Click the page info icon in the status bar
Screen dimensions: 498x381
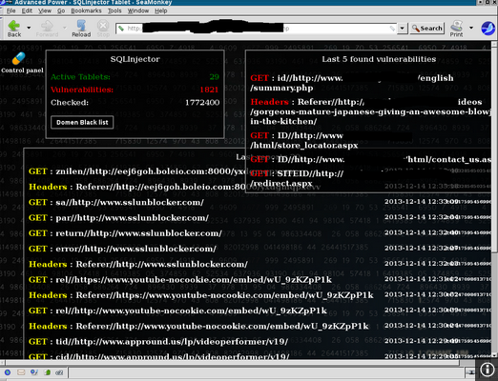click(x=487, y=370)
